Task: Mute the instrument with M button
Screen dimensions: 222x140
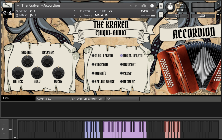Action: [161, 14]
